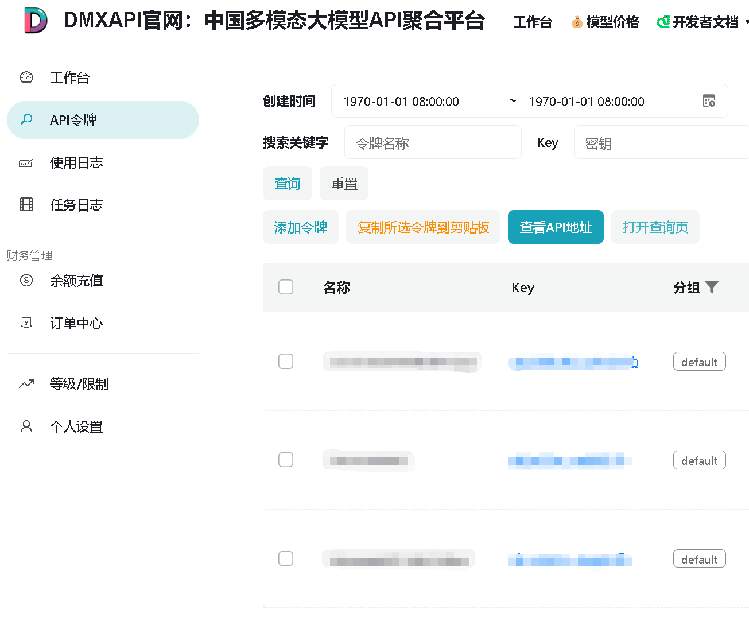Click the first row's default group tag
749x625 pixels.
699,362
